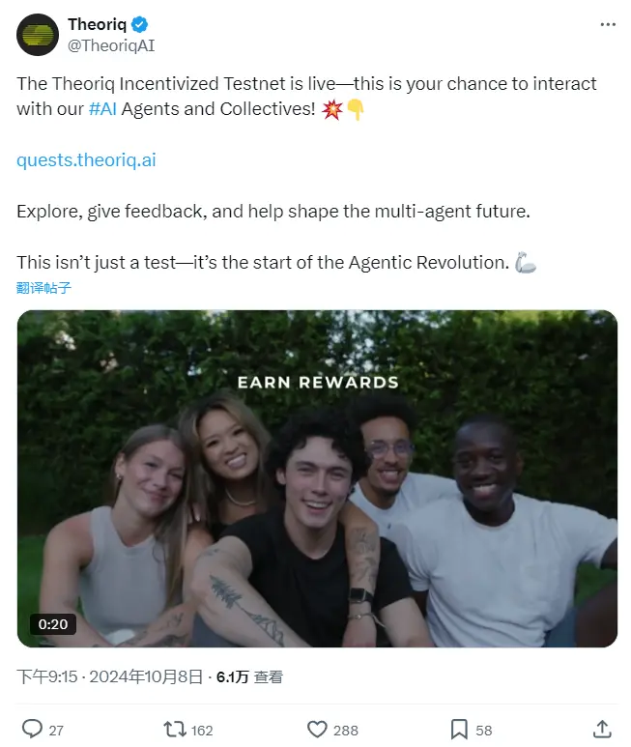Bookmark the post
This screenshot has height=747, width=631.
[x=459, y=730]
